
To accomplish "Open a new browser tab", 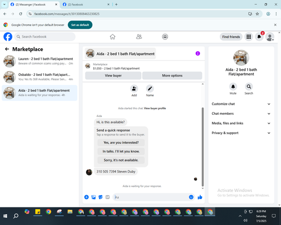I will 116,4.
